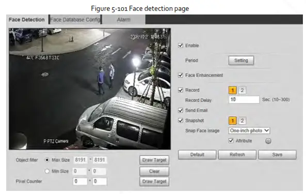This screenshot has width=306, height=194.
Task: Open the Attribute gear settings icon
Action: tap(268, 141)
